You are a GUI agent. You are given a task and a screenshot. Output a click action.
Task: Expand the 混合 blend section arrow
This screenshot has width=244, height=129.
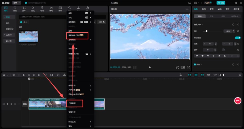(x=201, y=64)
